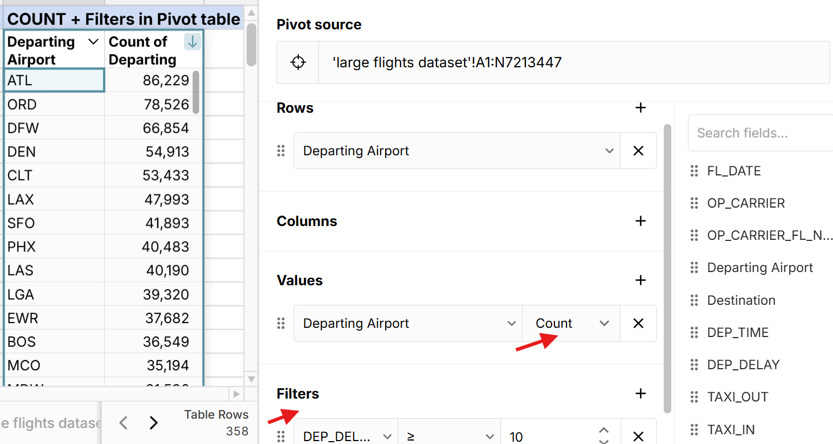Open the Departing Airport column header dropdown
The width and height of the screenshot is (833, 444).
pos(93,41)
